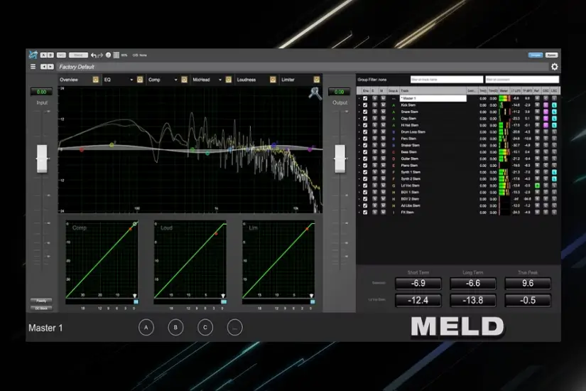Viewport: 586px width, 391px height.
Task: Uncheck enable box for Ad Libs Stem
Action: [365, 205]
